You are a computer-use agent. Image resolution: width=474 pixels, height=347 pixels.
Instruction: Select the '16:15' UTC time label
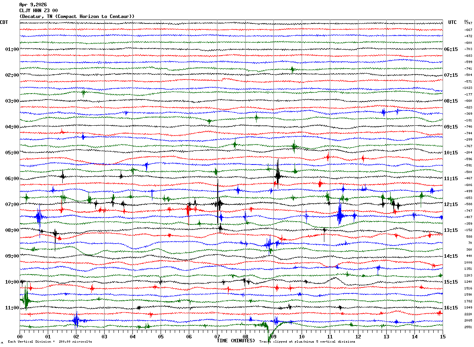(x=451, y=308)
